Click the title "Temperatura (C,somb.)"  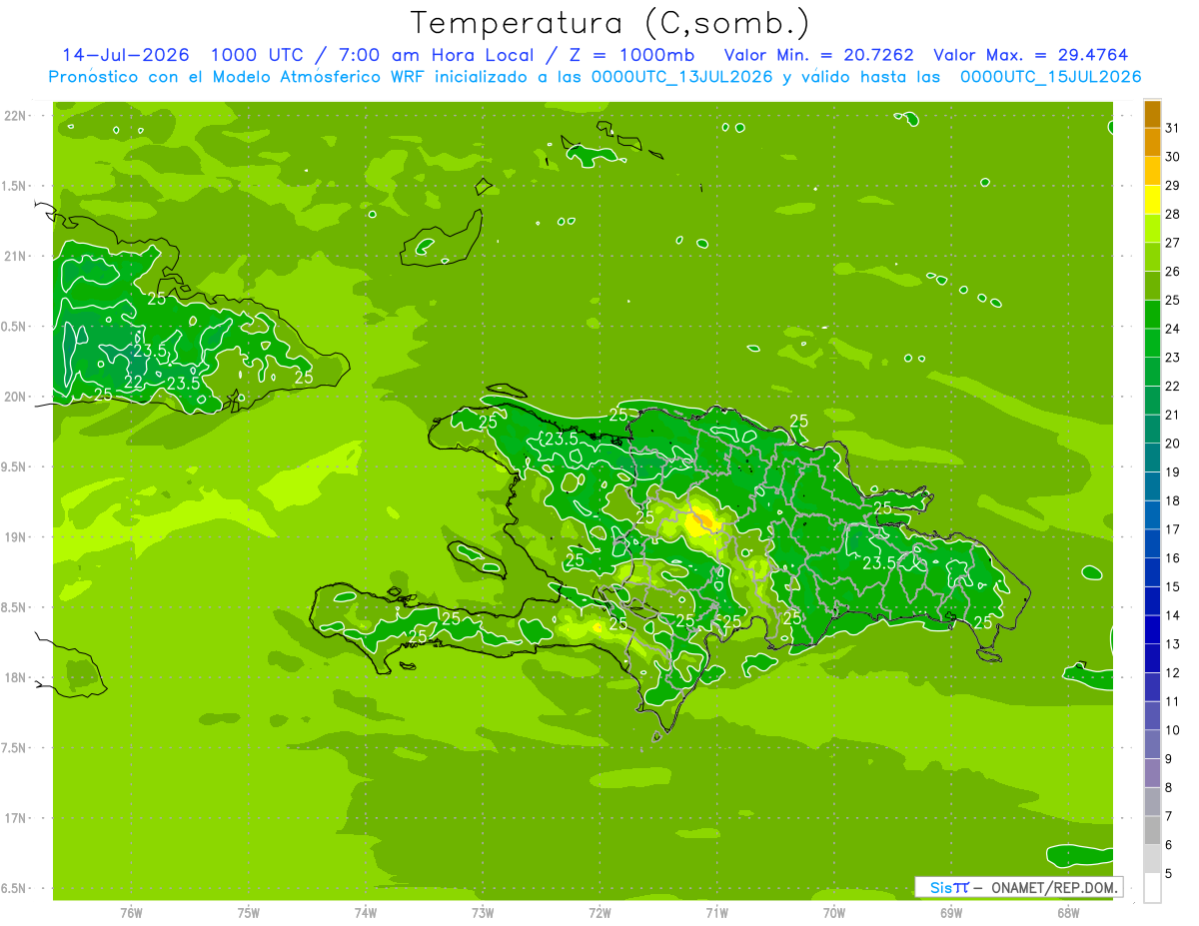(610, 24)
